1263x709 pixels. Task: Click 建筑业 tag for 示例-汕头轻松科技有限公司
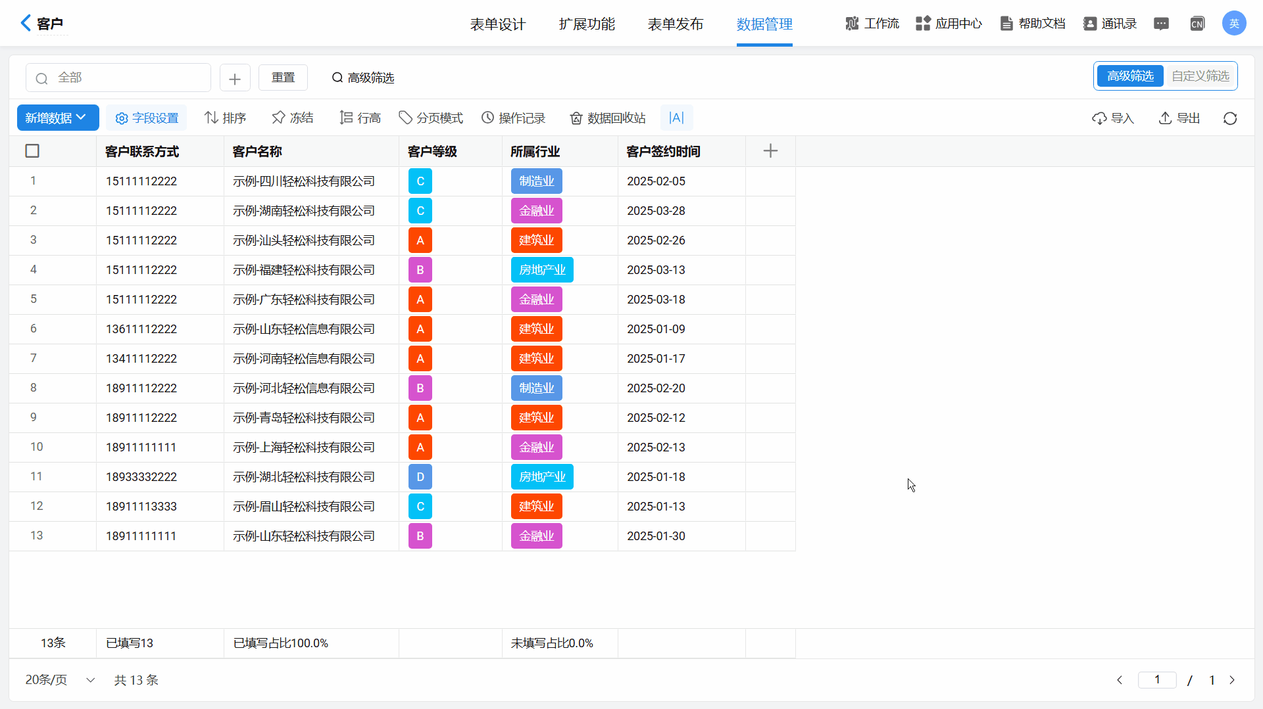click(537, 240)
